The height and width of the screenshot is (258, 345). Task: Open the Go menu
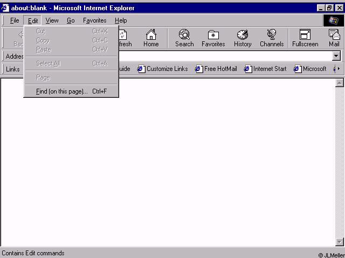click(x=71, y=20)
